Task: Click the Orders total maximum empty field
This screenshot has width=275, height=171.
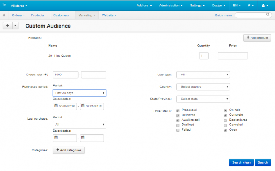Action: tap(93, 75)
